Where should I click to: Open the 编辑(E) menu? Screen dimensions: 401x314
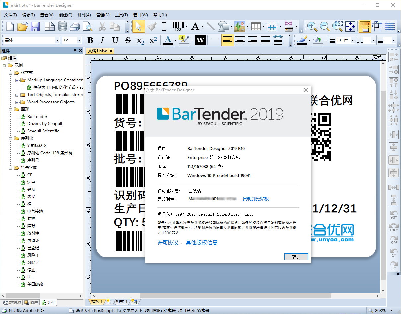[29, 15]
